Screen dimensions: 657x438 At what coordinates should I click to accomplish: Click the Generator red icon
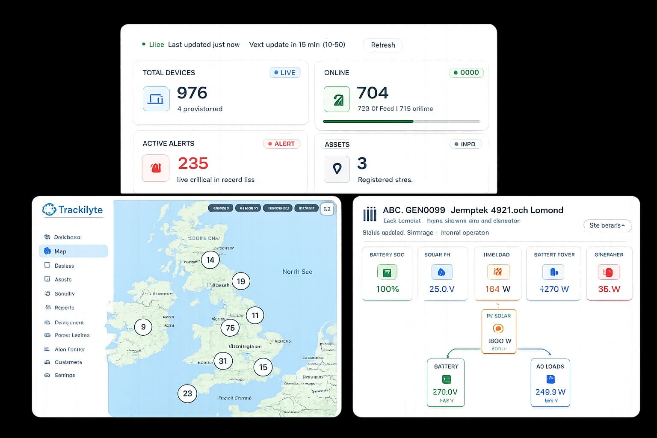608,272
